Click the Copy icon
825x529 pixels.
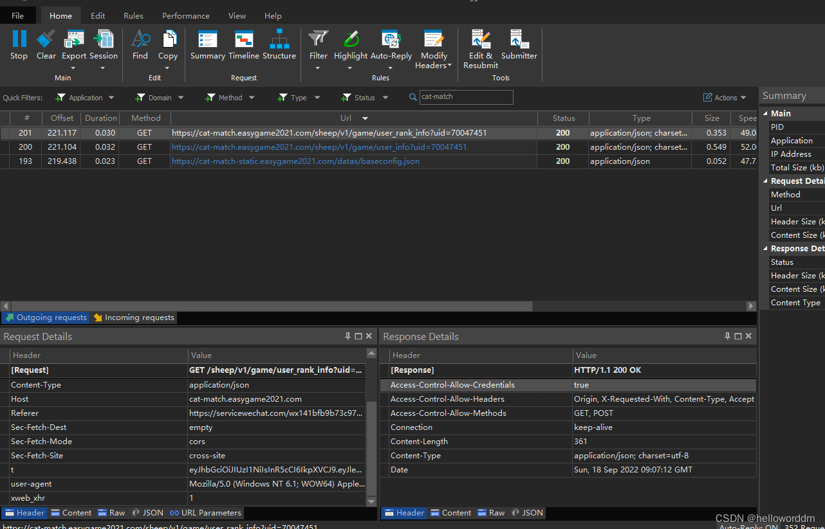coord(169,39)
